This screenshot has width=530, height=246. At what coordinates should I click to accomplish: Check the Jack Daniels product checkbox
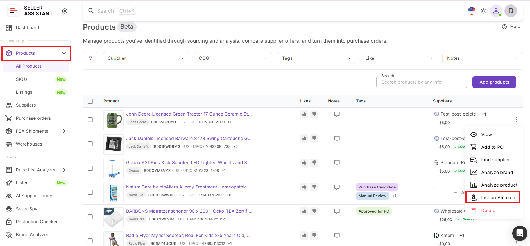pos(90,144)
